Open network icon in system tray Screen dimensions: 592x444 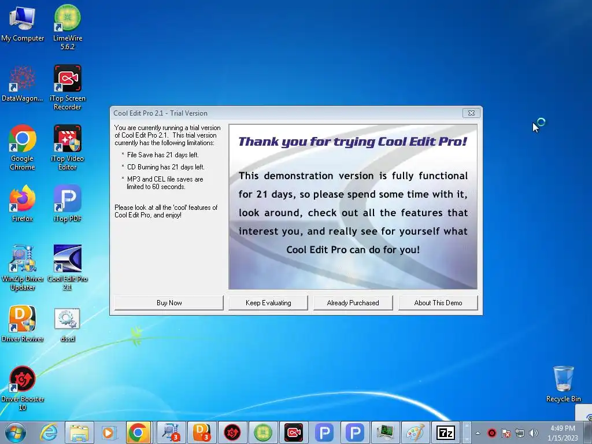click(x=520, y=433)
